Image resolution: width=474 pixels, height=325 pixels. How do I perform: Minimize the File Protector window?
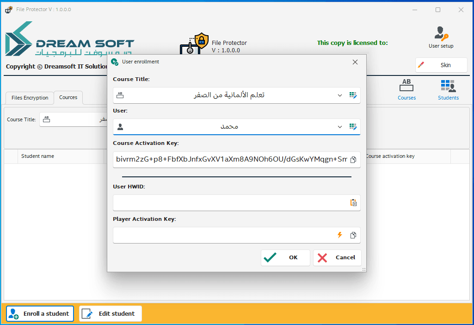pyautogui.click(x=415, y=10)
